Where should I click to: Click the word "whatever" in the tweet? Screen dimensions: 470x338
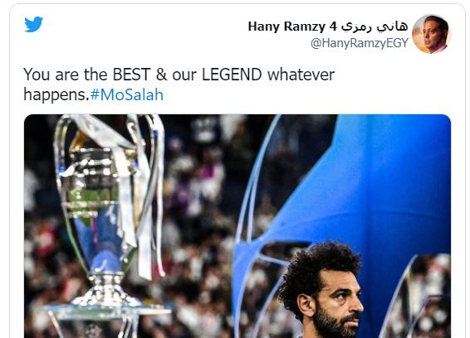(301, 75)
